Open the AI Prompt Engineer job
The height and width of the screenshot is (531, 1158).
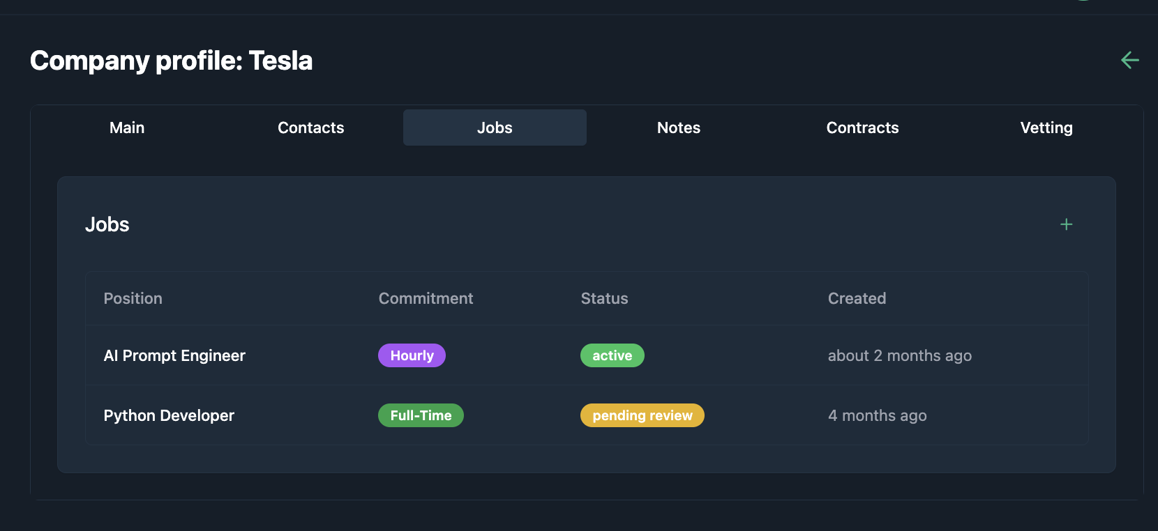pos(174,355)
